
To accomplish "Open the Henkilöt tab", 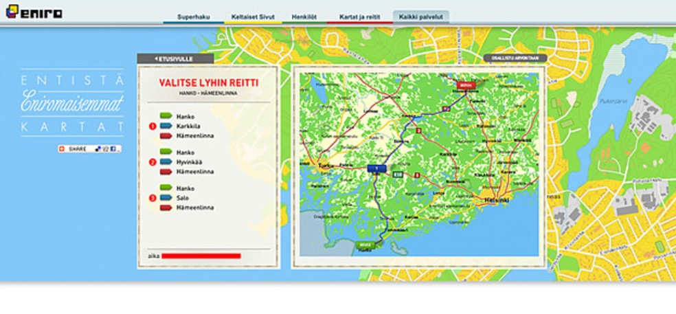I will point(304,16).
